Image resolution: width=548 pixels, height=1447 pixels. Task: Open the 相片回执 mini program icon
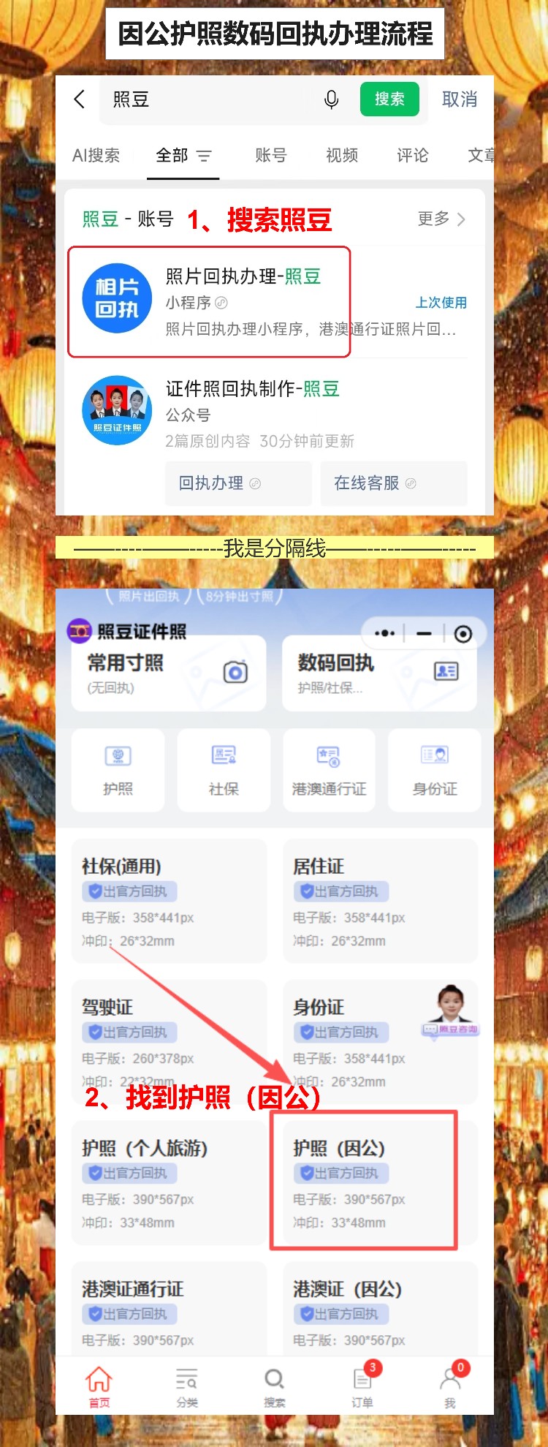coord(117,298)
